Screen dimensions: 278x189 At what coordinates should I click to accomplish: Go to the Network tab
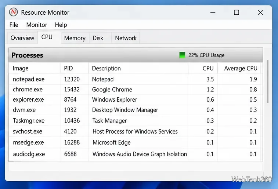pyautogui.click(x=126, y=38)
